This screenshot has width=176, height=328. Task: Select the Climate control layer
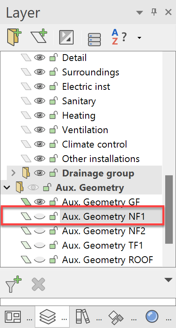coord(94,144)
